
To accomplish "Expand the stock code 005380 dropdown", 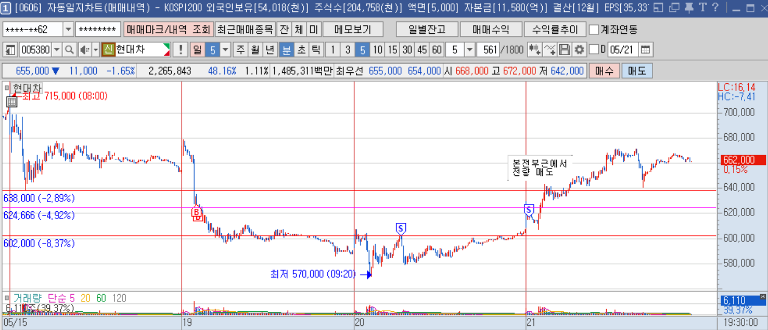I will tap(57, 50).
